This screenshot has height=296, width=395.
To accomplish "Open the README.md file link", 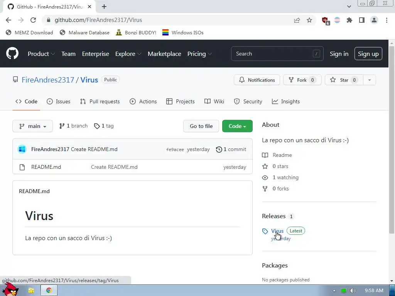I will [x=46, y=167].
